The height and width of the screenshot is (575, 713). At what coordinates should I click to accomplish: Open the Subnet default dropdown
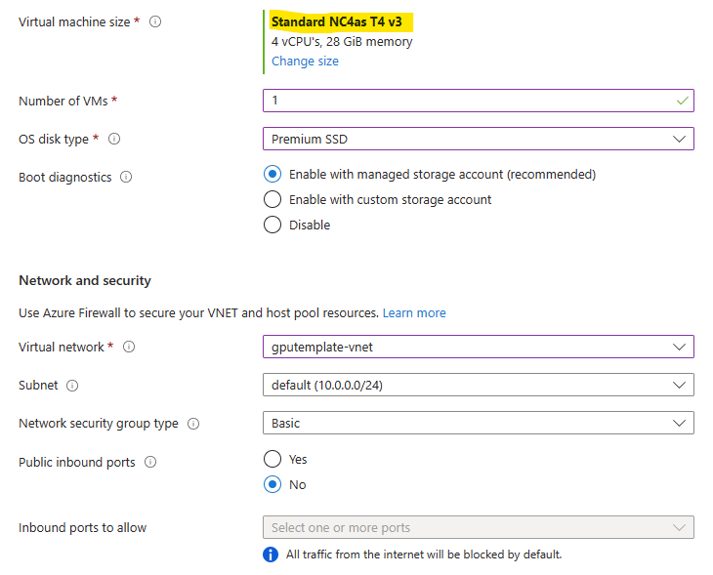479,385
